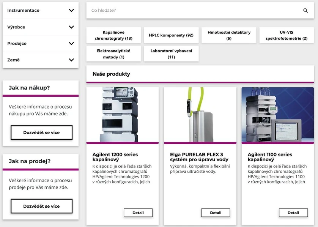Click the 'Naše produkty' heading

tap(111, 74)
